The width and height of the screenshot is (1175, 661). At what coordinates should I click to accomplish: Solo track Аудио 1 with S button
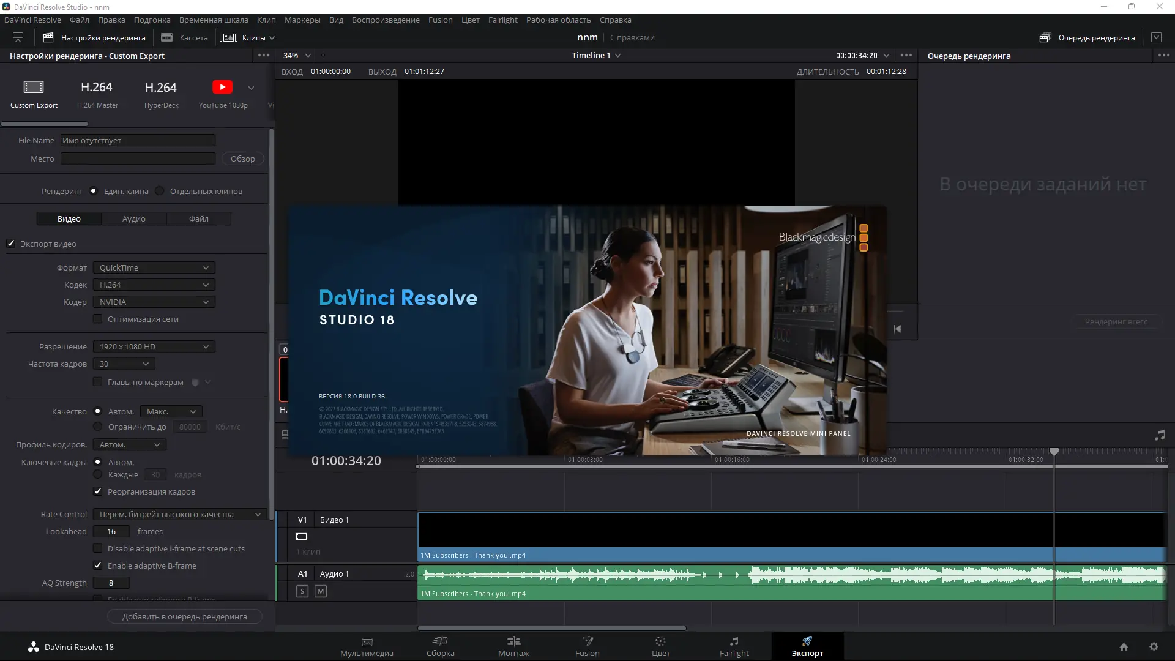point(302,591)
